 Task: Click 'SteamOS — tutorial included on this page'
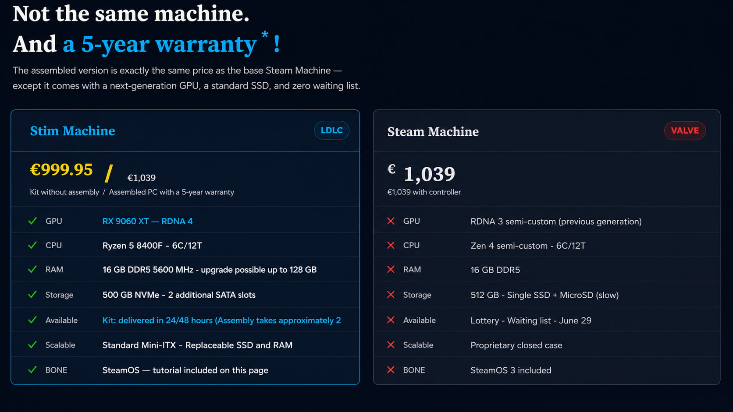pyautogui.click(x=185, y=370)
